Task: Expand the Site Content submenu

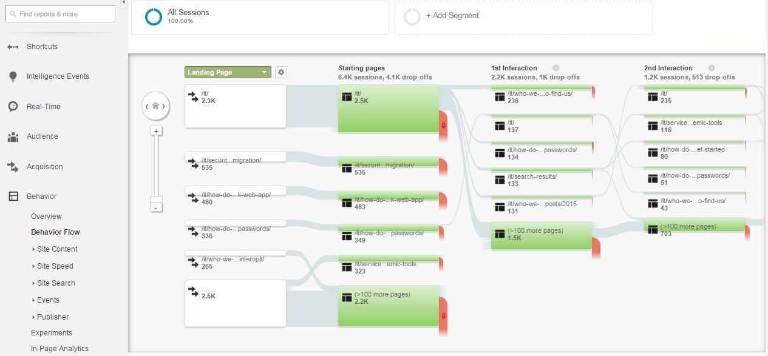Action: 56,249
